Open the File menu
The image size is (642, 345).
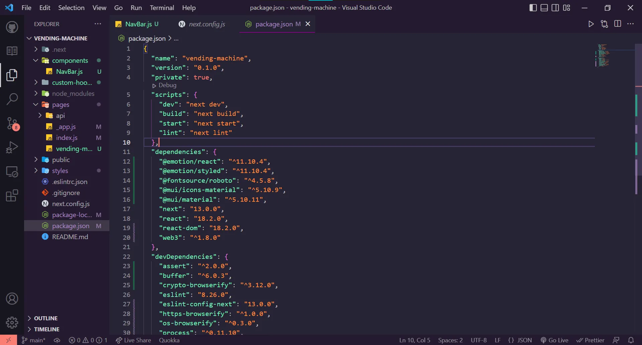tap(26, 8)
